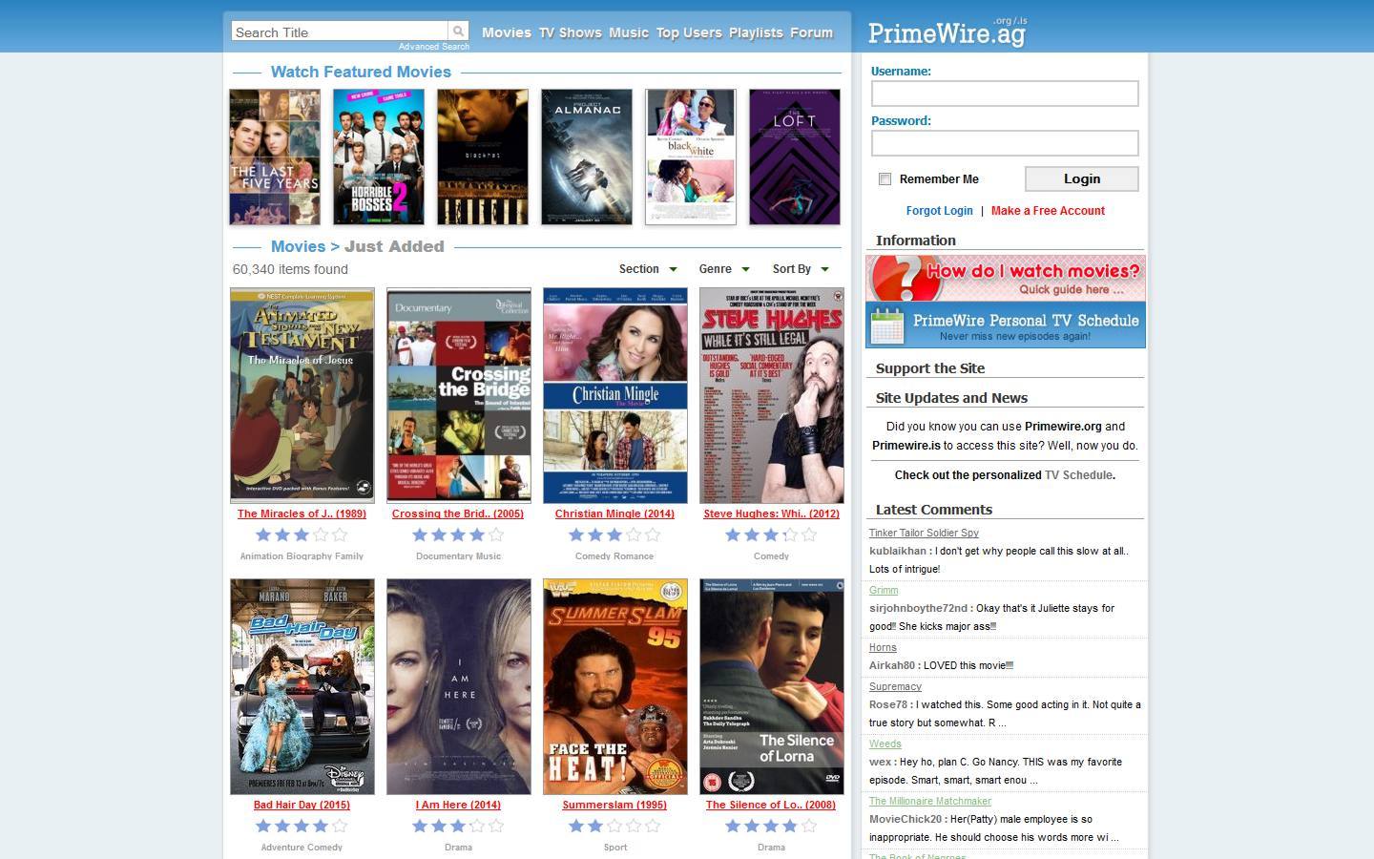Expand the Genre dropdown
This screenshot has width=1374, height=859.
724,269
